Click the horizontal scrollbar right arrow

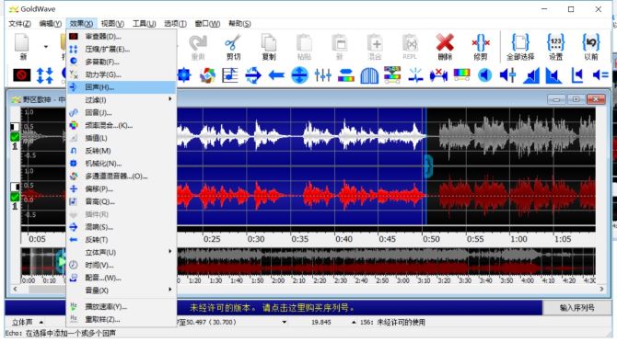pyautogui.click(x=601, y=289)
